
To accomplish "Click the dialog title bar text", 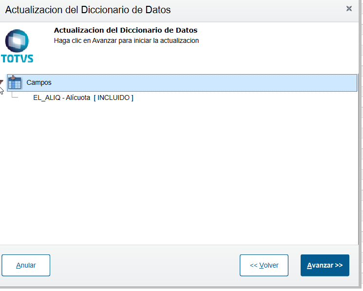I will [x=88, y=10].
